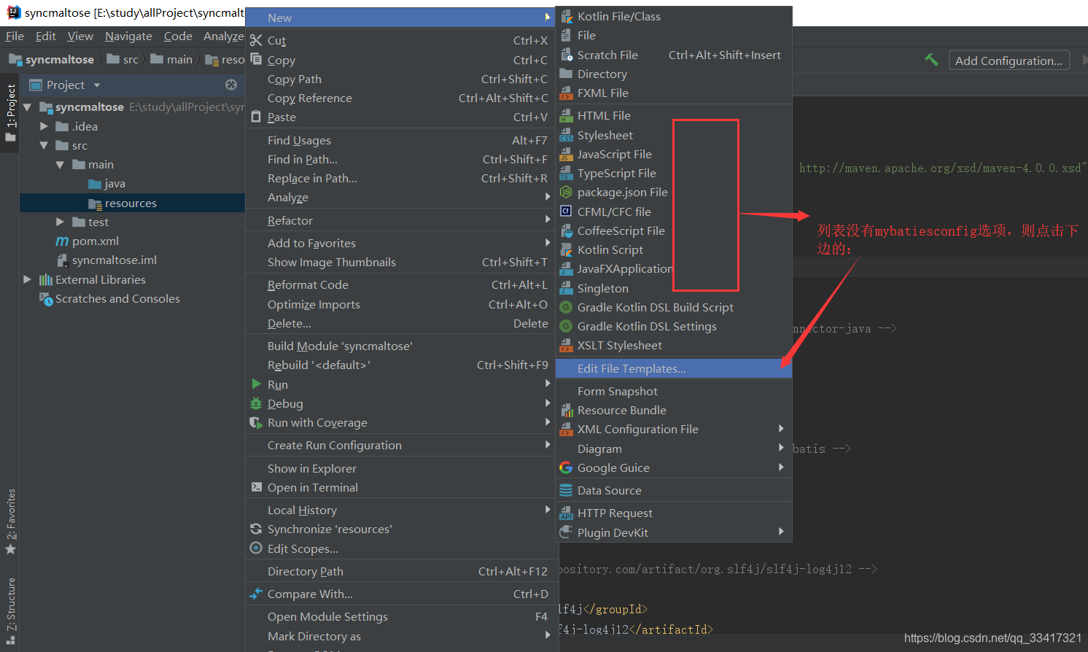Click the package.json File icon

pos(566,192)
